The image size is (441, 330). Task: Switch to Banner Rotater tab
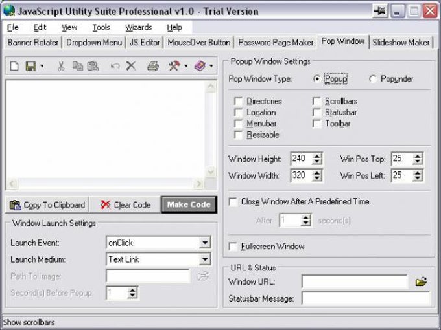pyautogui.click(x=33, y=42)
